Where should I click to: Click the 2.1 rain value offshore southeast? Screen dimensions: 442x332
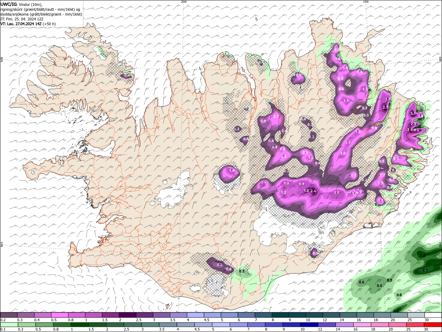pos(425,270)
